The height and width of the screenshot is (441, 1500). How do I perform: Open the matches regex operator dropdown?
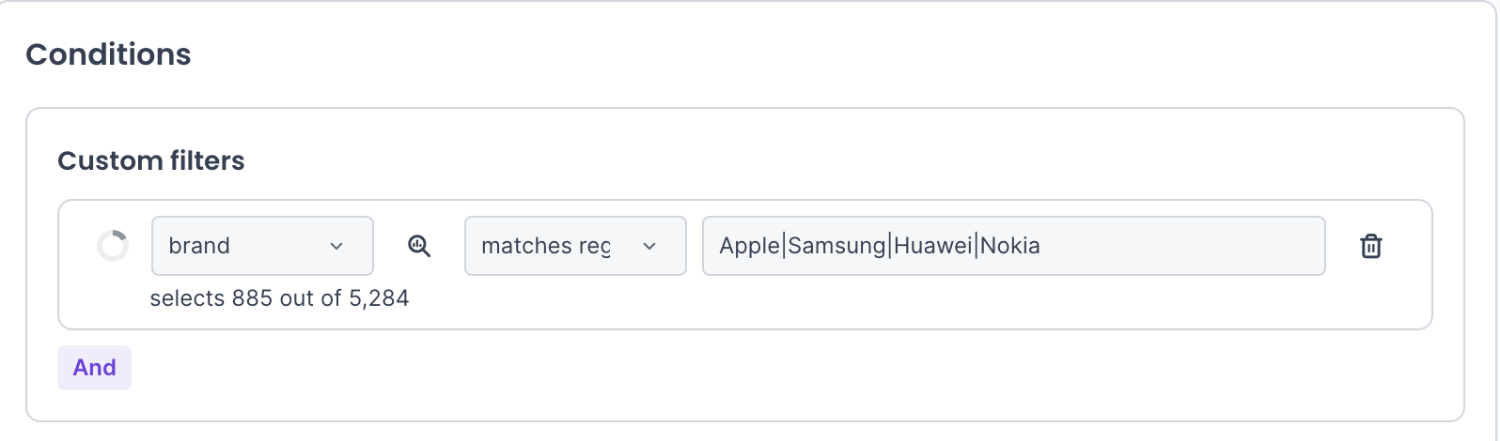coord(575,247)
